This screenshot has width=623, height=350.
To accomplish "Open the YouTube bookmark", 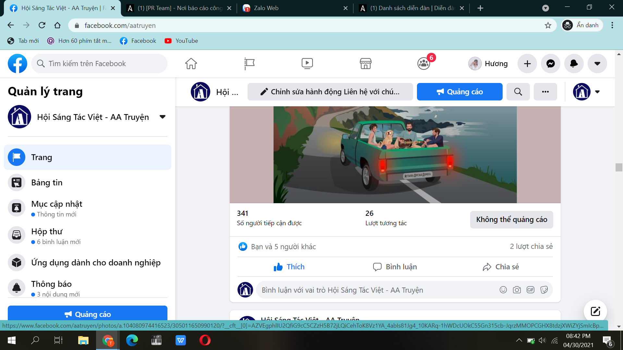I will (181, 41).
